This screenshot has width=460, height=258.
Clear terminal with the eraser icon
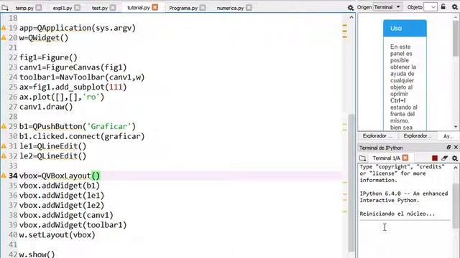pyautogui.click(x=444, y=158)
